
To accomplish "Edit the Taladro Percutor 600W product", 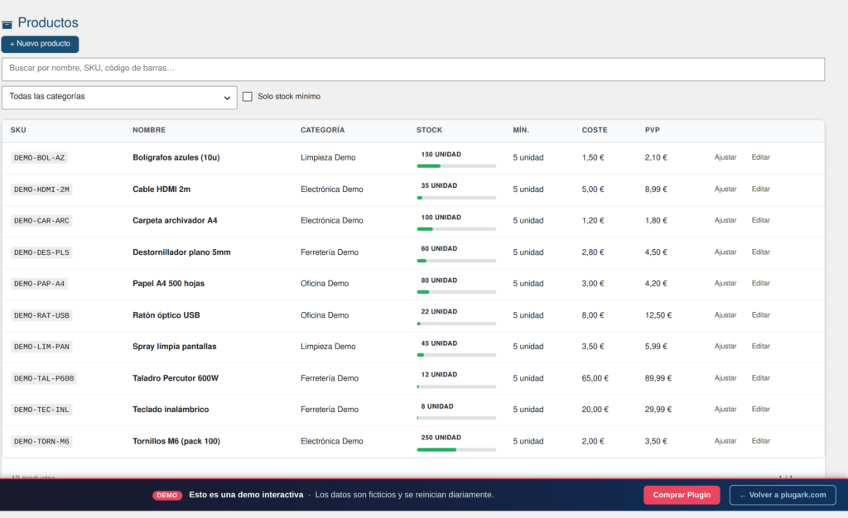I will click(x=761, y=378).
